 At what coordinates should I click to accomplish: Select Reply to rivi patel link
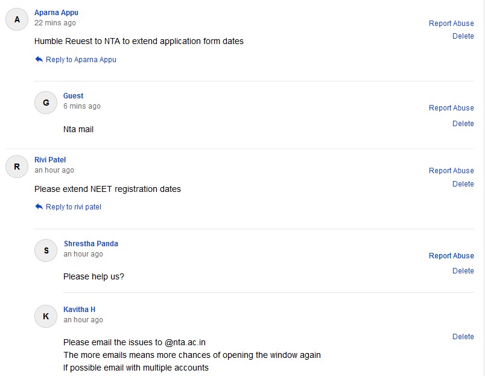point(74,207)
